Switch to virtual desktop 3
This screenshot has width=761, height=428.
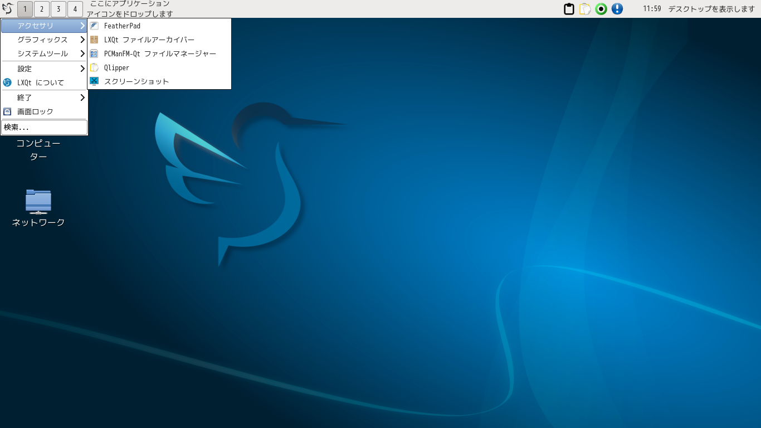pyautogui.click(x=58, y=9)
